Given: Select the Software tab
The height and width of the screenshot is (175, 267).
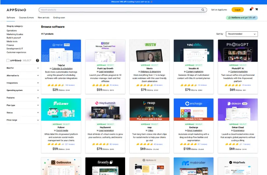Looking at the screenshot, I should point(11,18).
